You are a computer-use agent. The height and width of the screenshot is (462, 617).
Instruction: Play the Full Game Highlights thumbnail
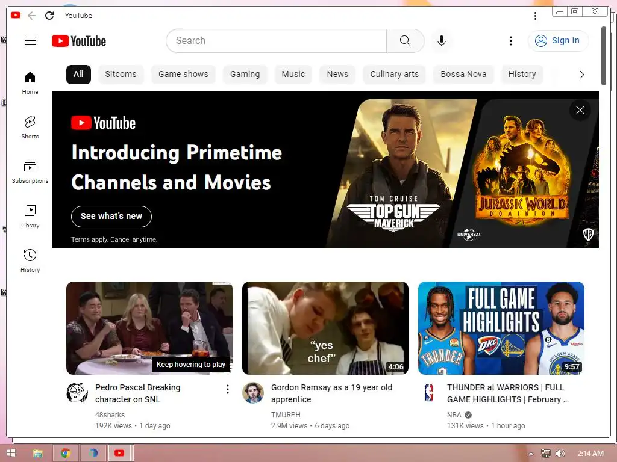(501, 328)
